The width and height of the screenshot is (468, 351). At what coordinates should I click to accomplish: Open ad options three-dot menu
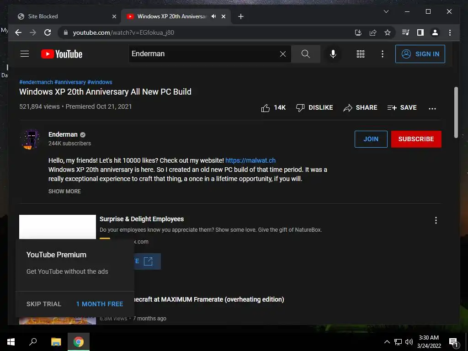[x=436, y=220]
